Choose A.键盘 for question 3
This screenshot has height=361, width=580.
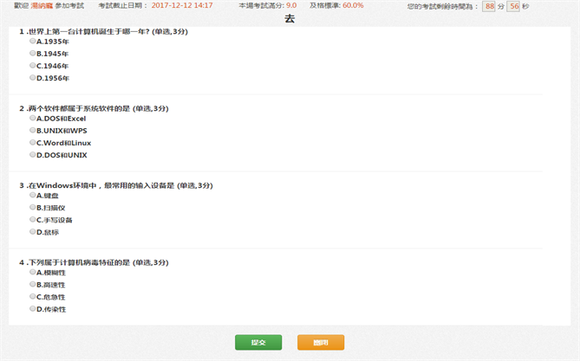(33, 195)
